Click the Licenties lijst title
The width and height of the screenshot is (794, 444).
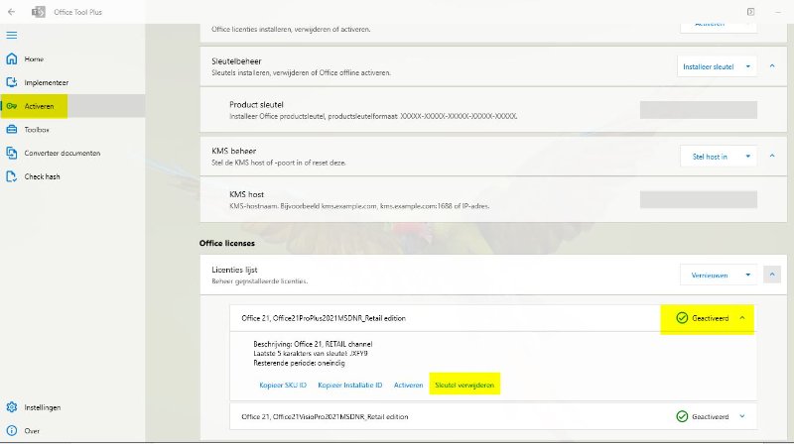coord(234,270)
